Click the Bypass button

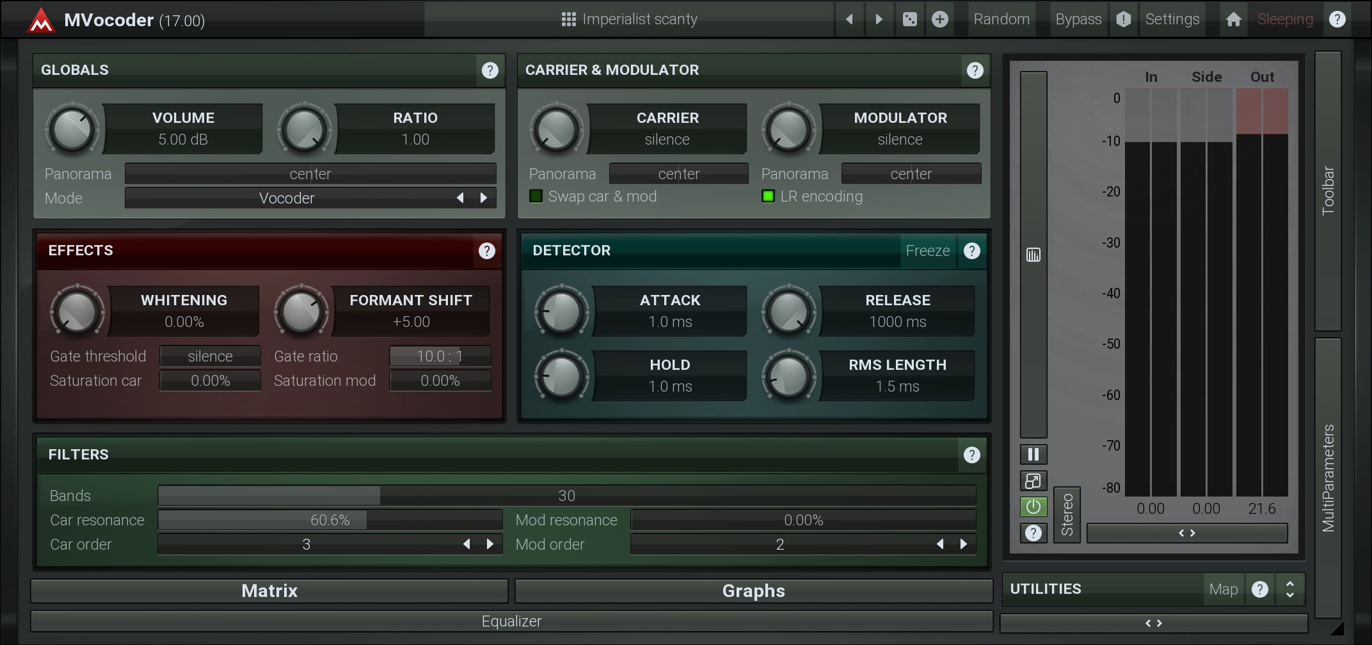click(1078, 19)
